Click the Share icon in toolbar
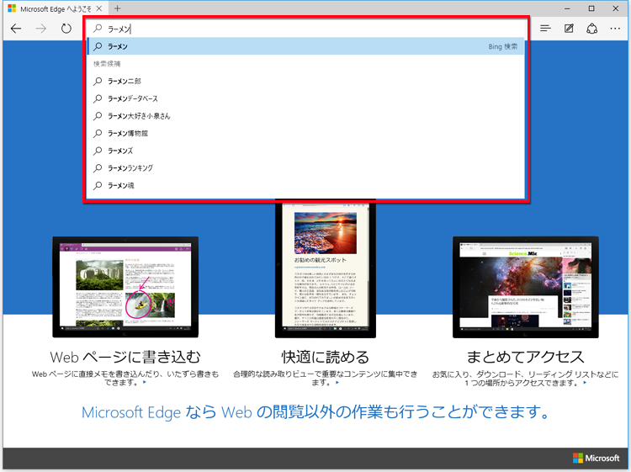Image resolution: width=631 pixels, height=472 pixels. tap(592, 29)
